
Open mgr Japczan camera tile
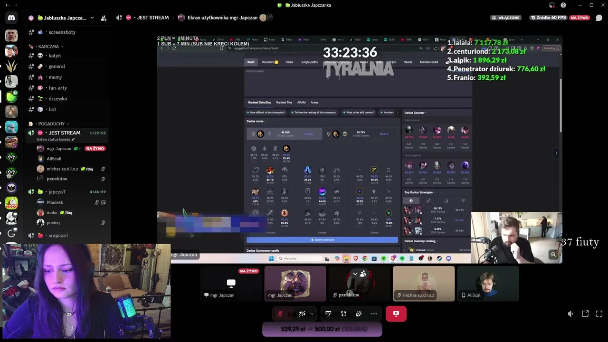click(x=295, y=284)
